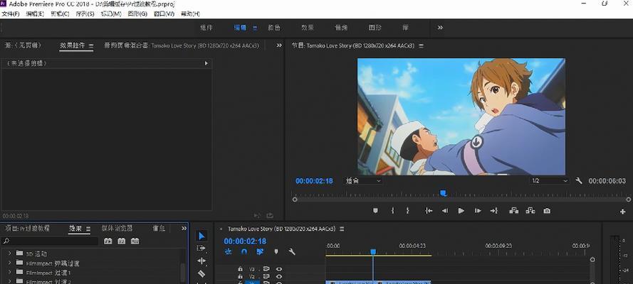This screenshot has height=284, width=633.
Task: Open Program Monitor settings wrench
Action: click(579, 181)
